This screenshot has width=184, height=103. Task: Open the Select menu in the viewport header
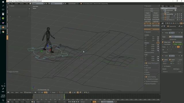click(17, 92)
